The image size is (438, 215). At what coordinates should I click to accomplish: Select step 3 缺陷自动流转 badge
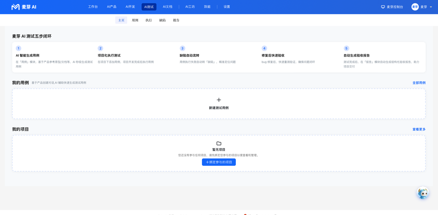pos(182,48)
